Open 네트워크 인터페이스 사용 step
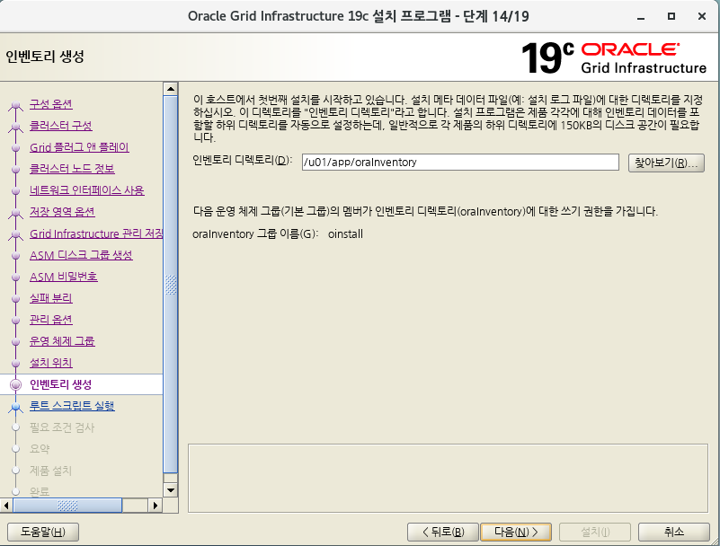The width and height of the screenshot is (720, 546). coord(87,190)
